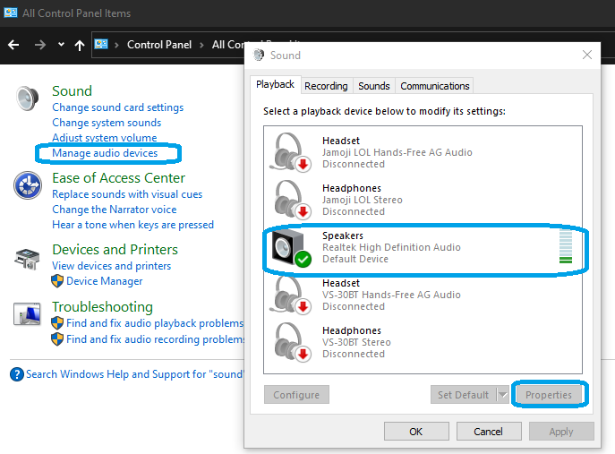Open the Sound heading link

73,91
